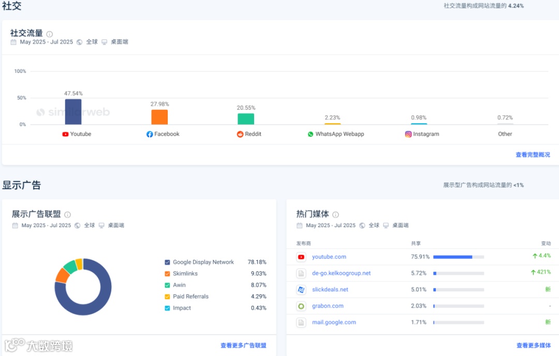Image resolution: width=559 pixels, height=356 pixels.
Task: Toggle the Google Display Network checkbox
Action: point(167,262)
